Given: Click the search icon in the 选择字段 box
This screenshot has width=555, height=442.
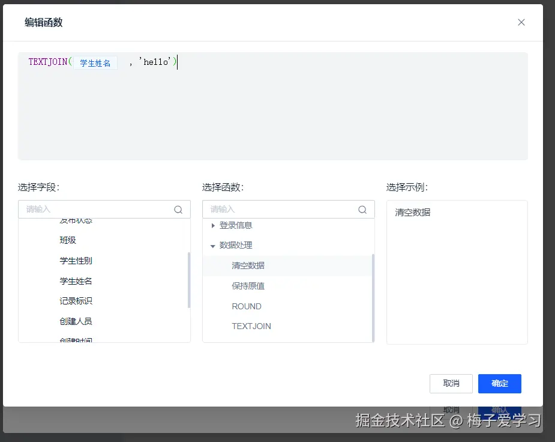Looking at the screenshot, I should tap(178, 210).
